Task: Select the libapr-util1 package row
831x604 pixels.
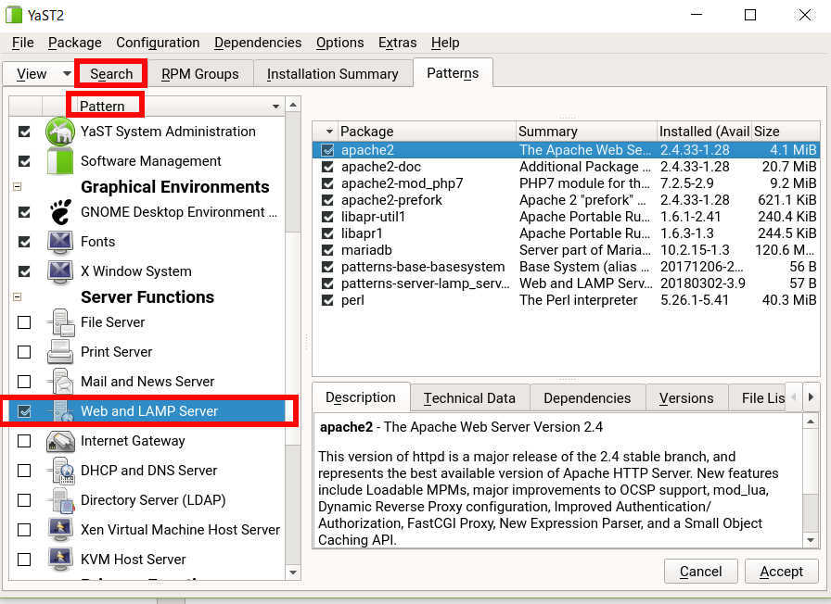Action: 566,217
